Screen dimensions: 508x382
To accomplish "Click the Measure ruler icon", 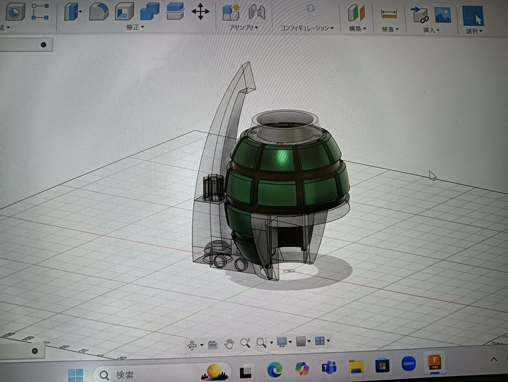I will tap(389, 14).
